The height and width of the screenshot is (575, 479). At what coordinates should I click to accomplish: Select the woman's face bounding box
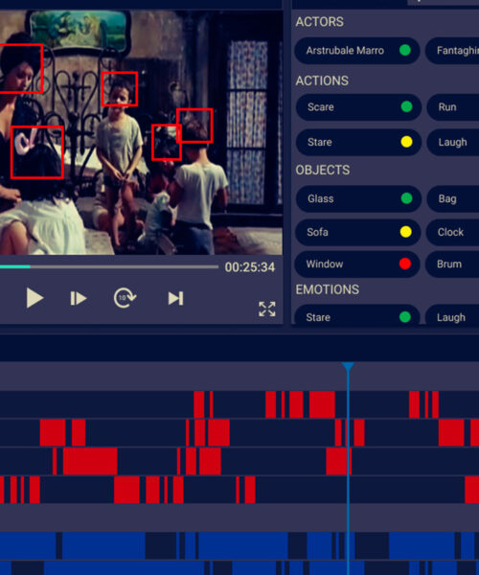click(x=21, y=69)
